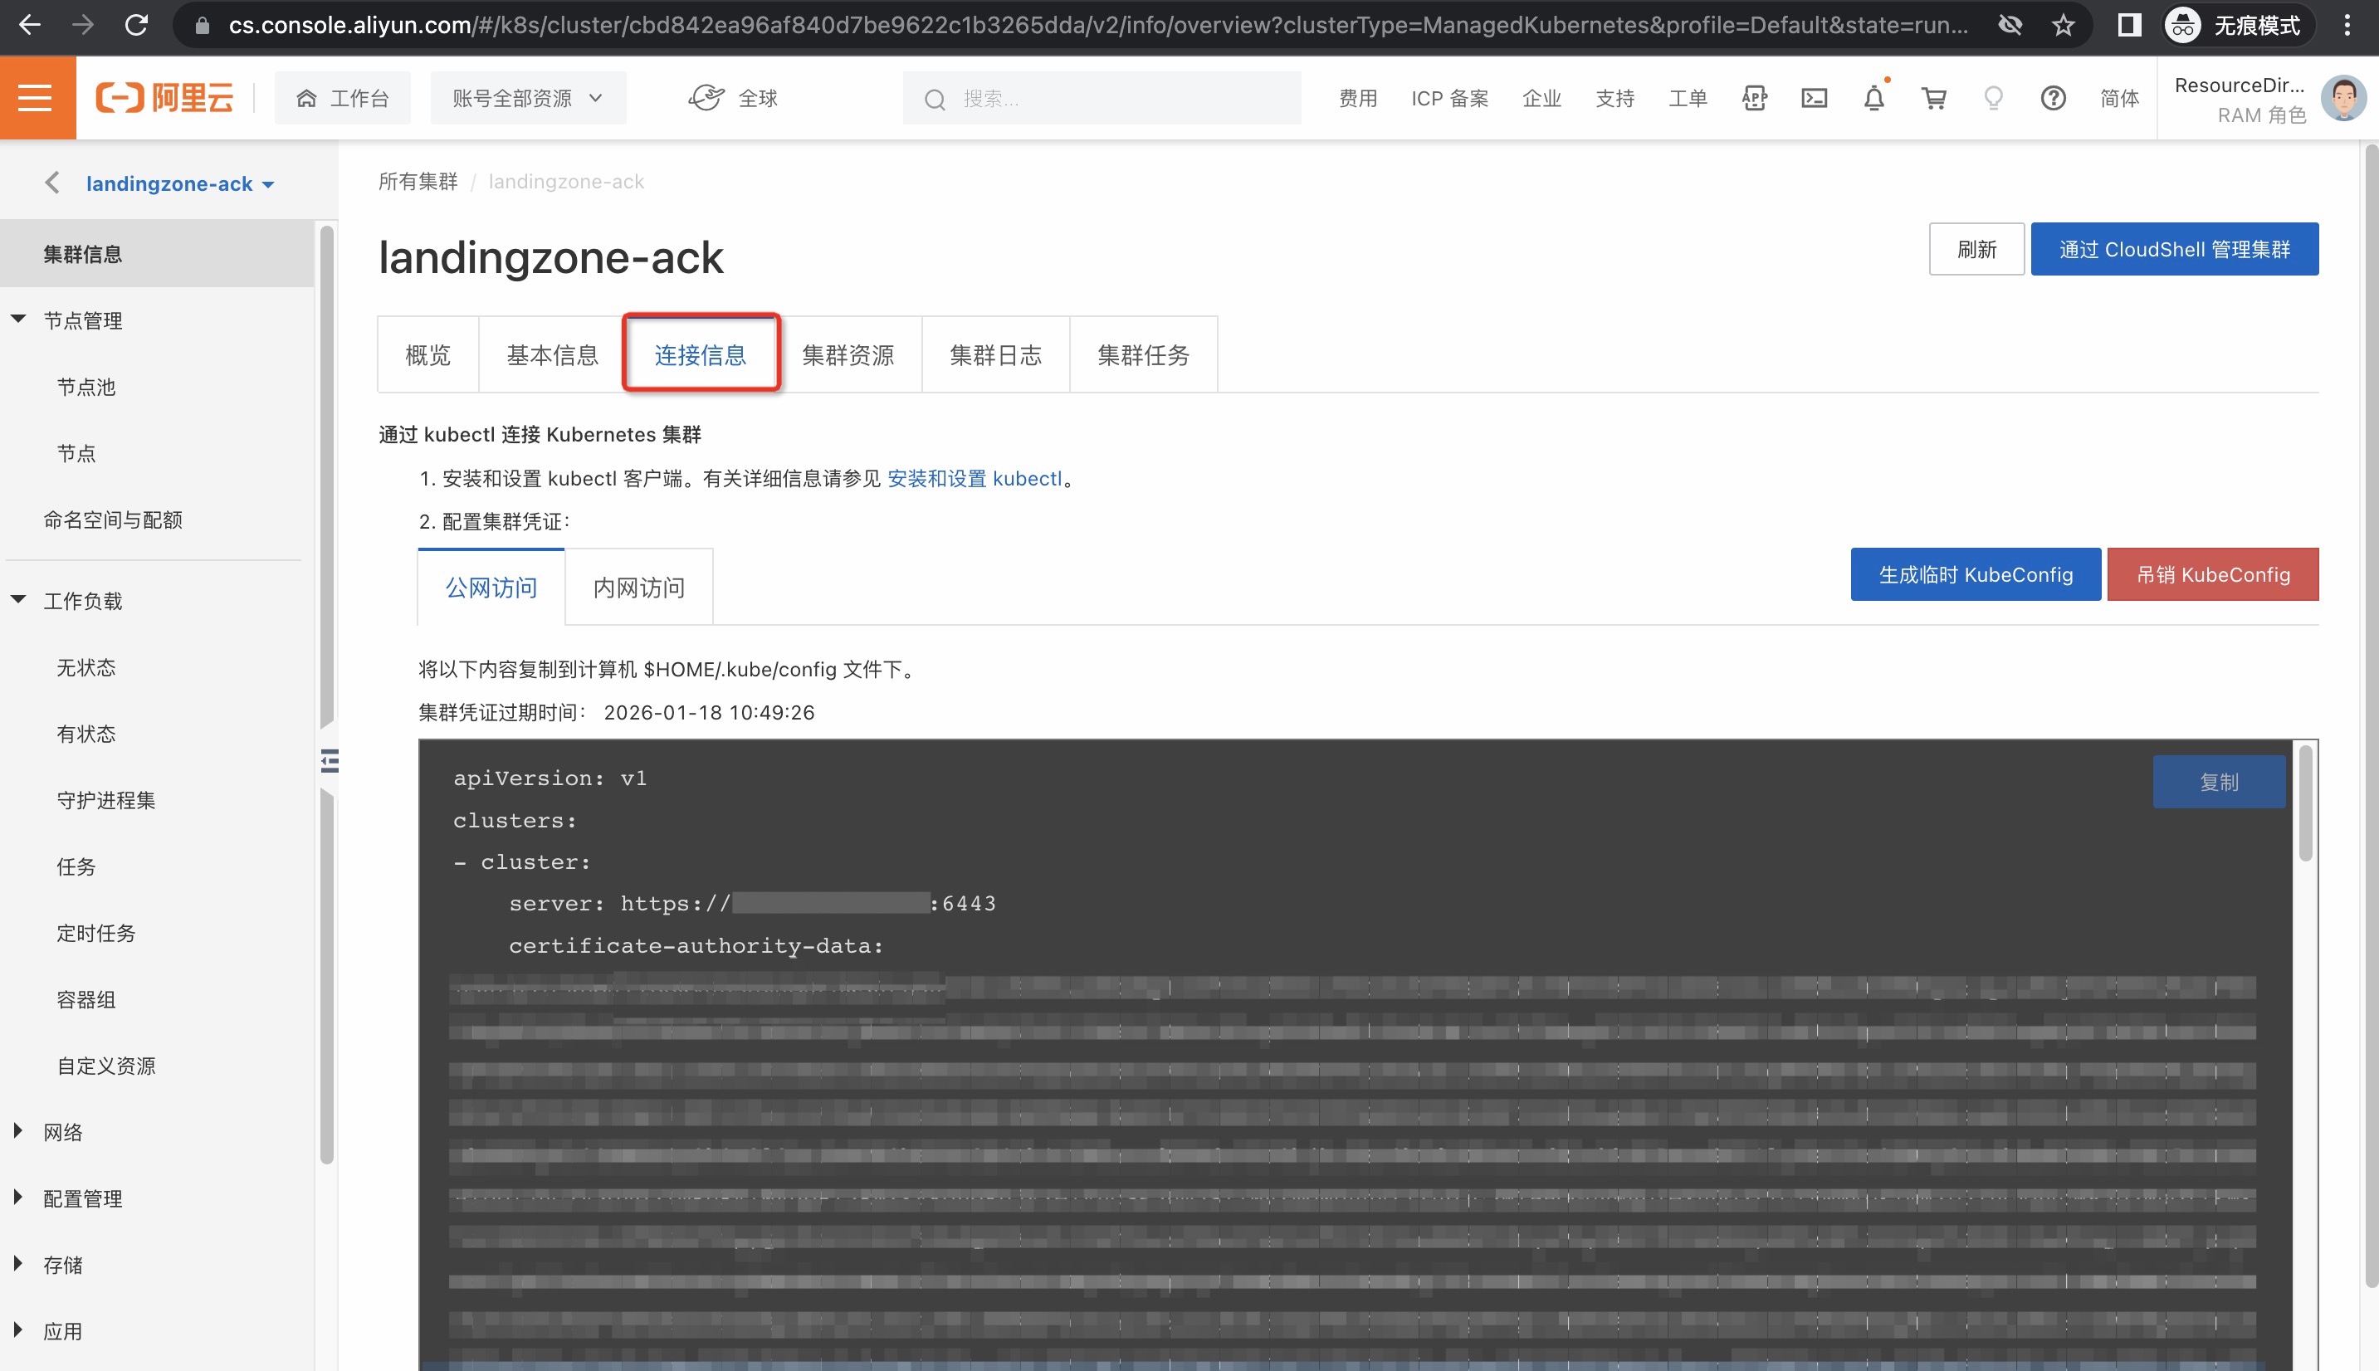Click the 刷新 button
The width and height of the screenshot is (2379, 1371).
click(x=1976, y=250)
